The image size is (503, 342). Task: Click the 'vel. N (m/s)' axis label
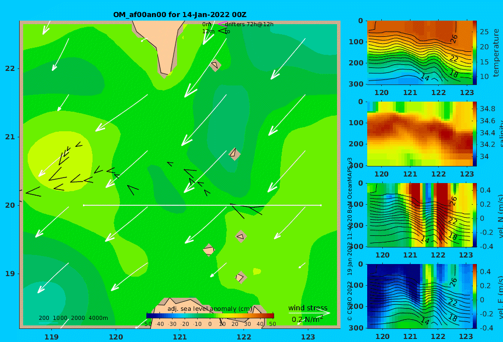(x=500, y=216)
